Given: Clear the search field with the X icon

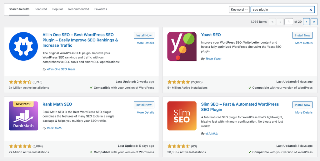Looking at the screenshot, I should (311, 10).
